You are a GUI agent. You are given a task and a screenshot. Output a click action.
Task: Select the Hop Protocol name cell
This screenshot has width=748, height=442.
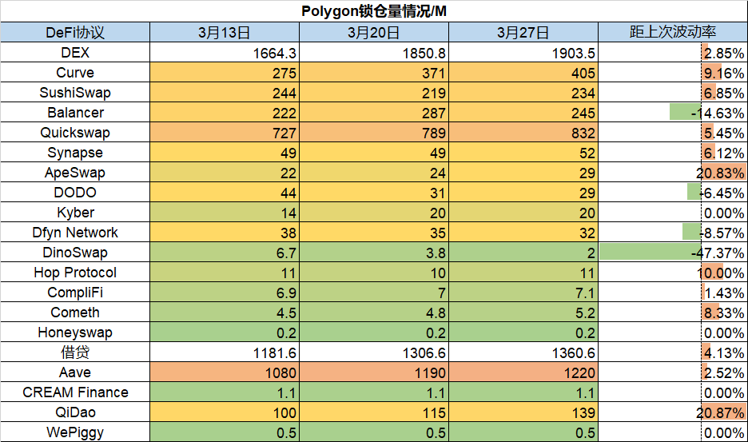pos(75,273)
